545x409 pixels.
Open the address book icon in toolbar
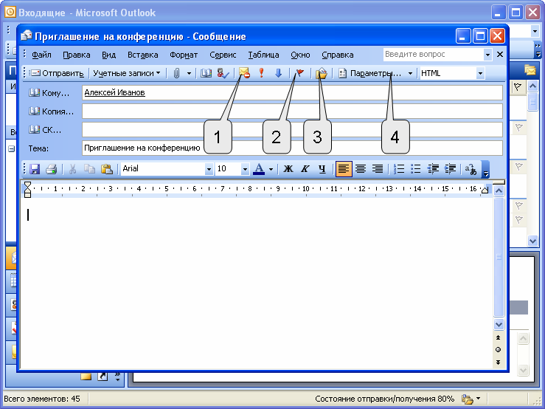(206, 73)
